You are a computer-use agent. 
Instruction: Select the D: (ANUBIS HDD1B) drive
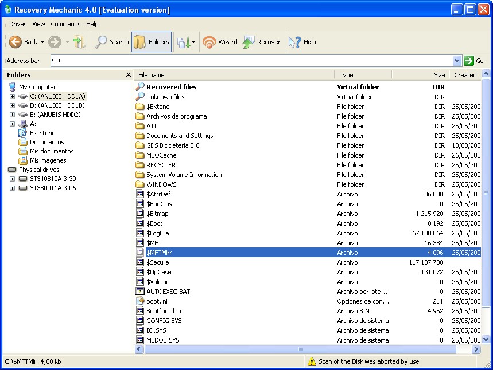coord(57,105)
